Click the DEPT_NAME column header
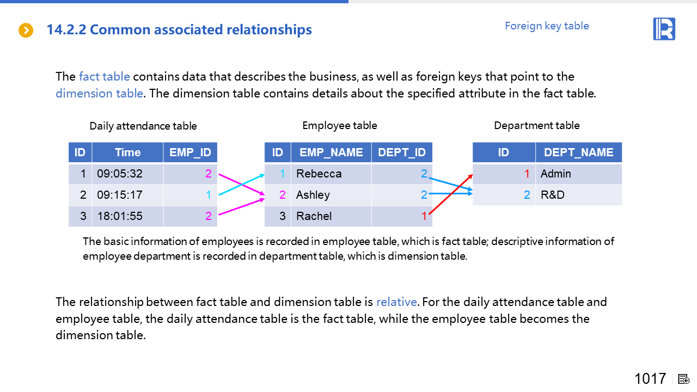 point(578,152)
